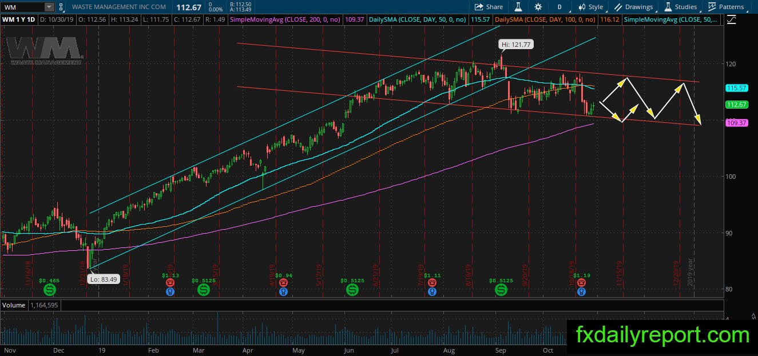Click the $1.19 earnings phone icon
Image resolution: width=758 pixels, height=356 pixels.
[x=581, y=283]
